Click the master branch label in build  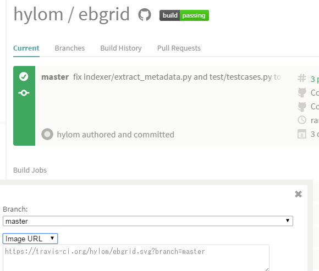pyautogui.click(x=55, y=77)
